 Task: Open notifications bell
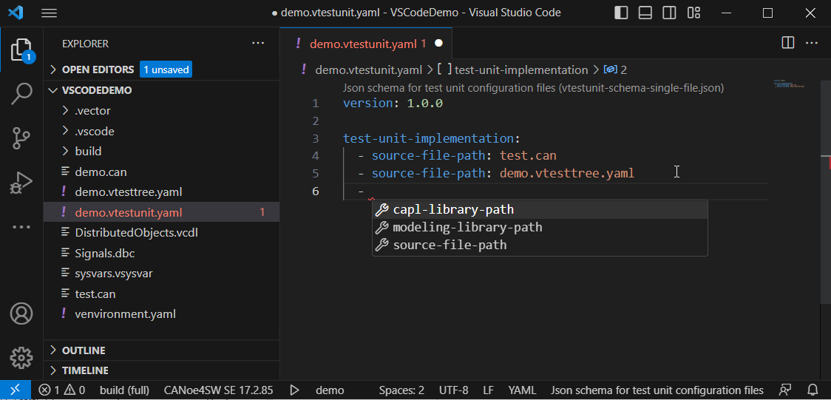813,390
